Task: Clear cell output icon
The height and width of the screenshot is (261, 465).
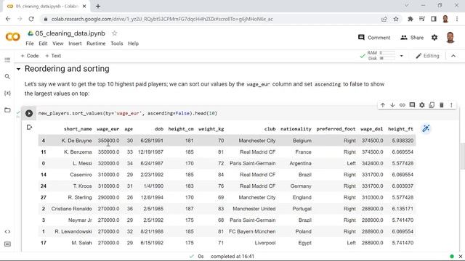Action: (29, 128)
